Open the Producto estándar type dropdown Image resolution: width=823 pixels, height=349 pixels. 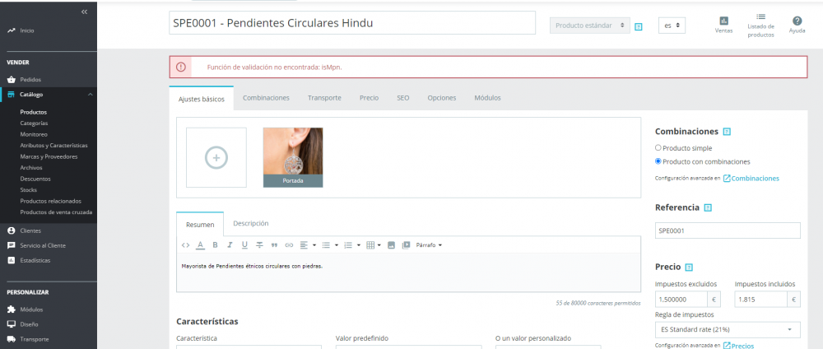(x=589, y=26)
